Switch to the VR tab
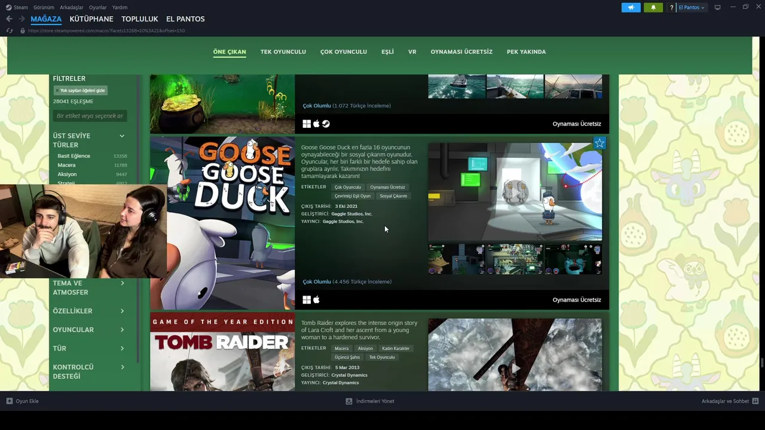 click(x=412, y=52)
